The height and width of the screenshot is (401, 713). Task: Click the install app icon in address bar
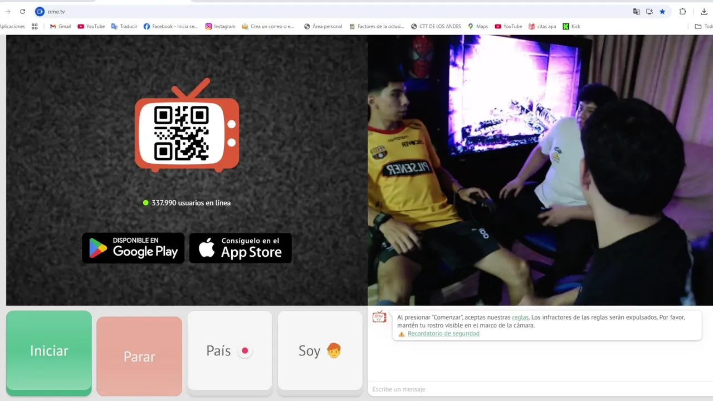[649, 11]
